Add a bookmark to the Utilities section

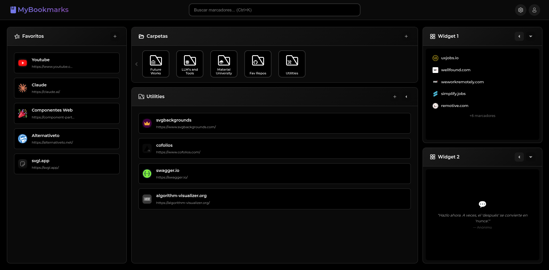pos(395,97)
